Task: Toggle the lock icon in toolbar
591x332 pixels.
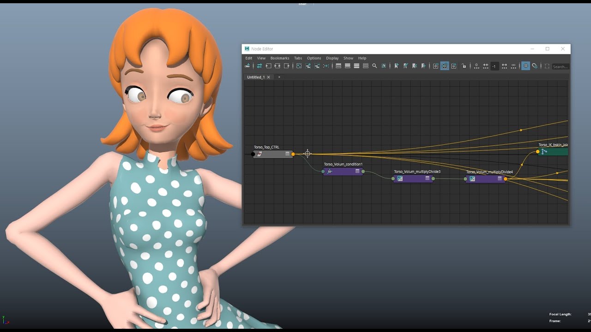Action: (464, 66)
